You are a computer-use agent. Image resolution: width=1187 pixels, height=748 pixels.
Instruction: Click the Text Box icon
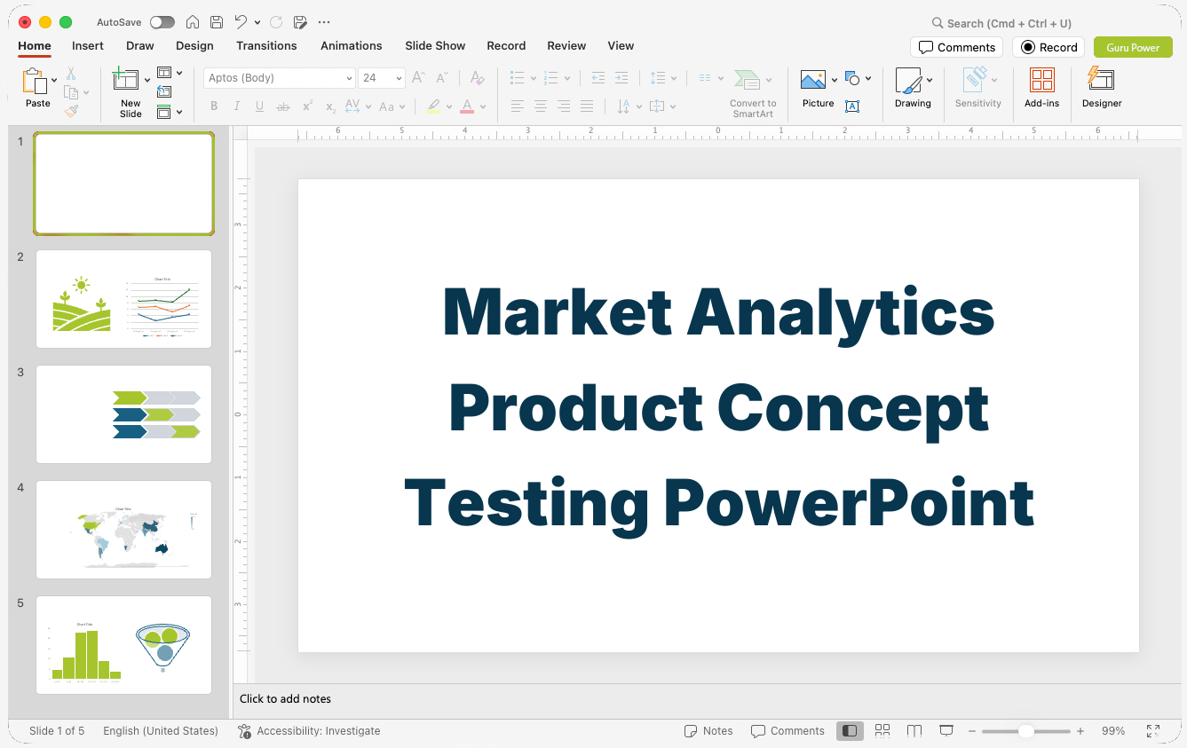(852, 106)
